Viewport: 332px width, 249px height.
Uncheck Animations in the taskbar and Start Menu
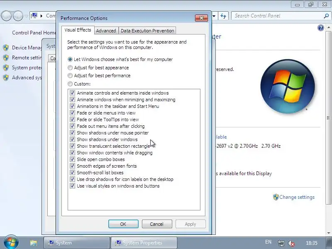[72, 106]
